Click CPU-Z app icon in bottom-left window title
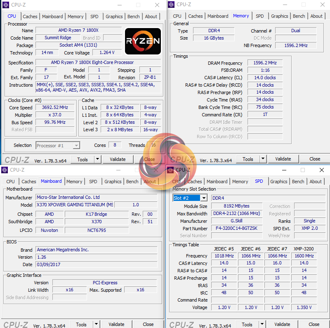 [x=4, y=170]
